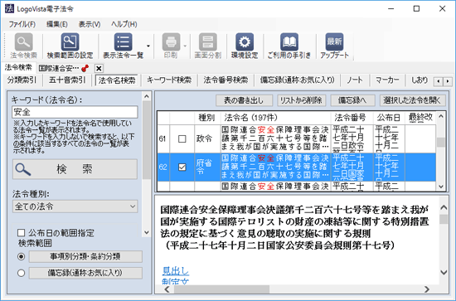Open the 見出し link
Image resolution: width=456 pixels, height=301 pixels.
(176, 271)
